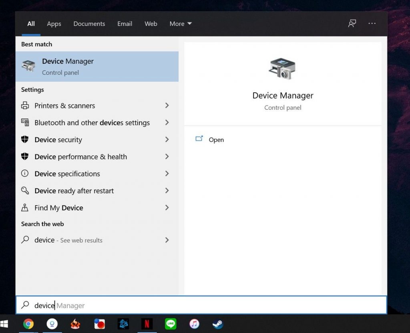Click the search text box
Viewport: 410px width, 333px height.
[200, 305]
